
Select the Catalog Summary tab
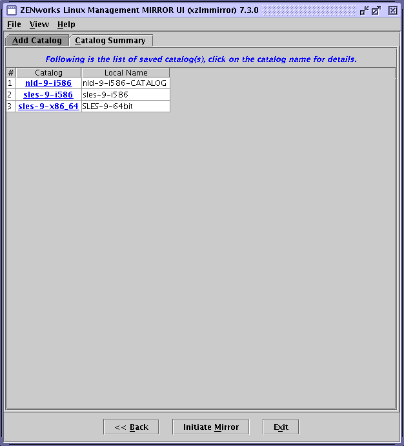click(x=110, y=41)
